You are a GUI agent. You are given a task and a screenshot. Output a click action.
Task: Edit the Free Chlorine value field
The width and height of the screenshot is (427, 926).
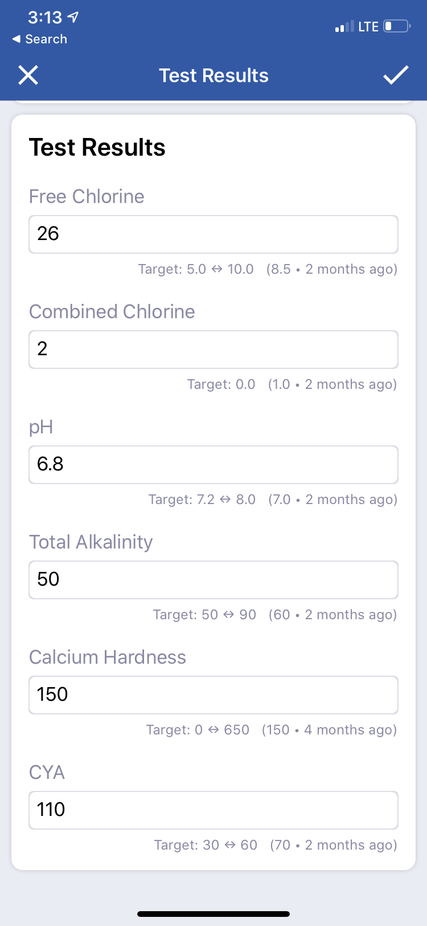pos(213,234)
